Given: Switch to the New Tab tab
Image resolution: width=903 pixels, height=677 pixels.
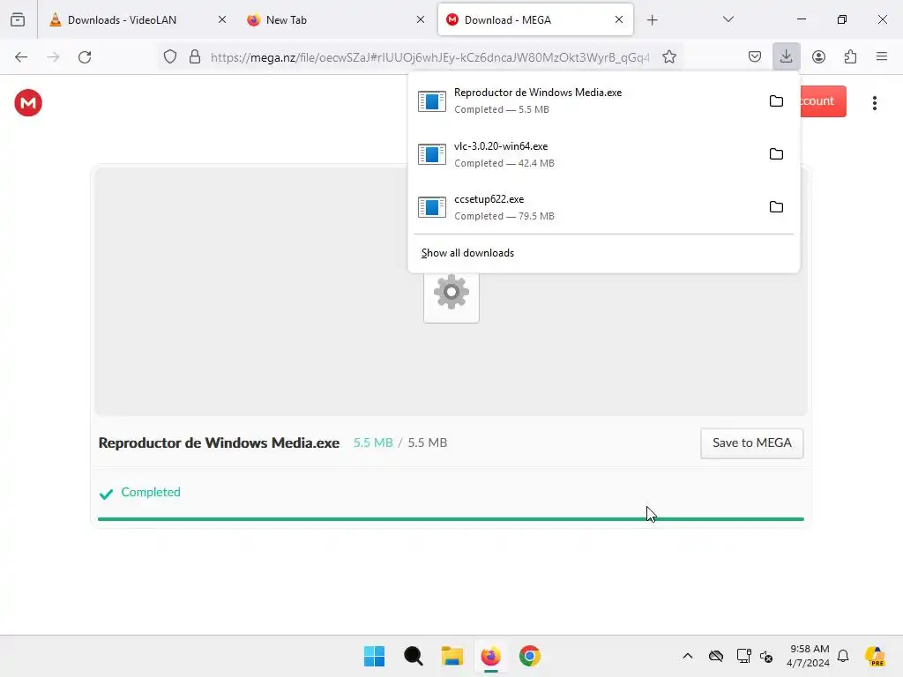Looking at the screenshot, I should pyautogui.click(x=335, y=19).
